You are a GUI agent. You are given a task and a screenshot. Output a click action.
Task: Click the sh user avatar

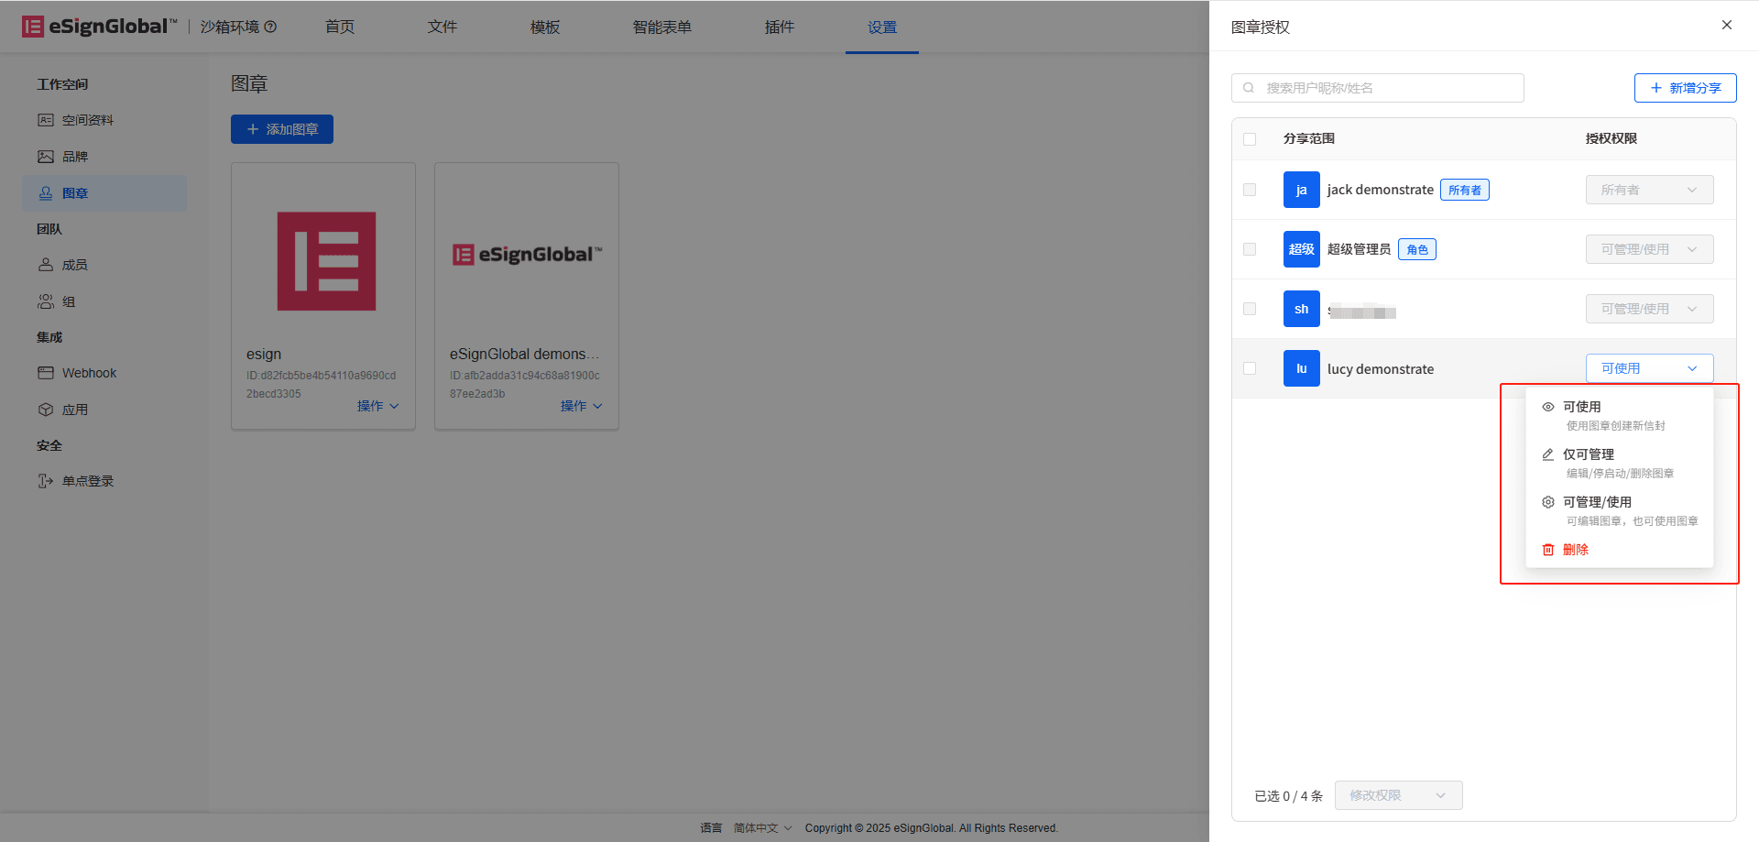[x=1301, y=309]
